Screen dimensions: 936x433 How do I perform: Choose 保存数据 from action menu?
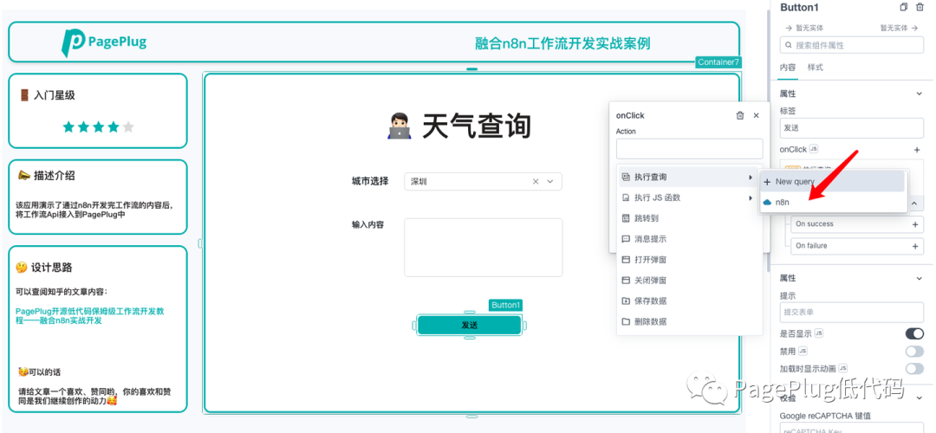click(688, 301)
